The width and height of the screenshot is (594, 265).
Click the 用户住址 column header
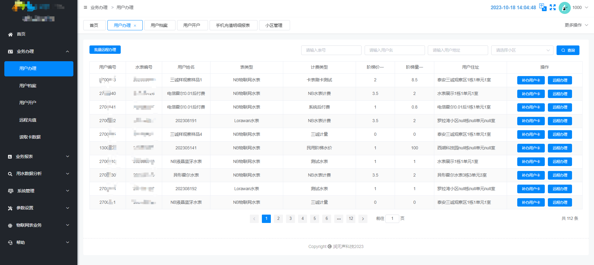point(470,67)
